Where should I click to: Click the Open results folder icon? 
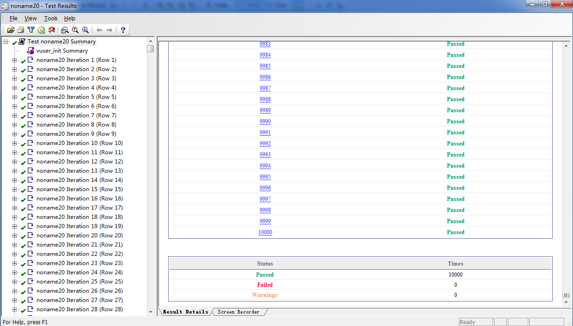(11, 30)
